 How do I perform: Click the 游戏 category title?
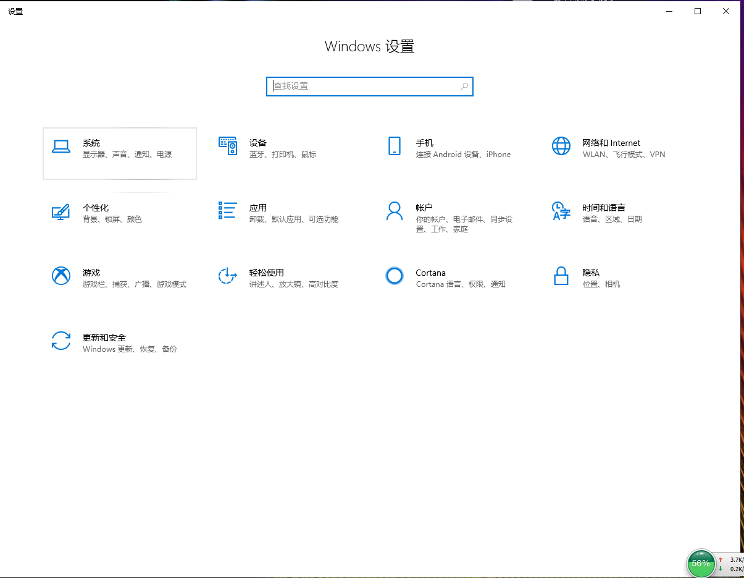(x=91, y=273)
